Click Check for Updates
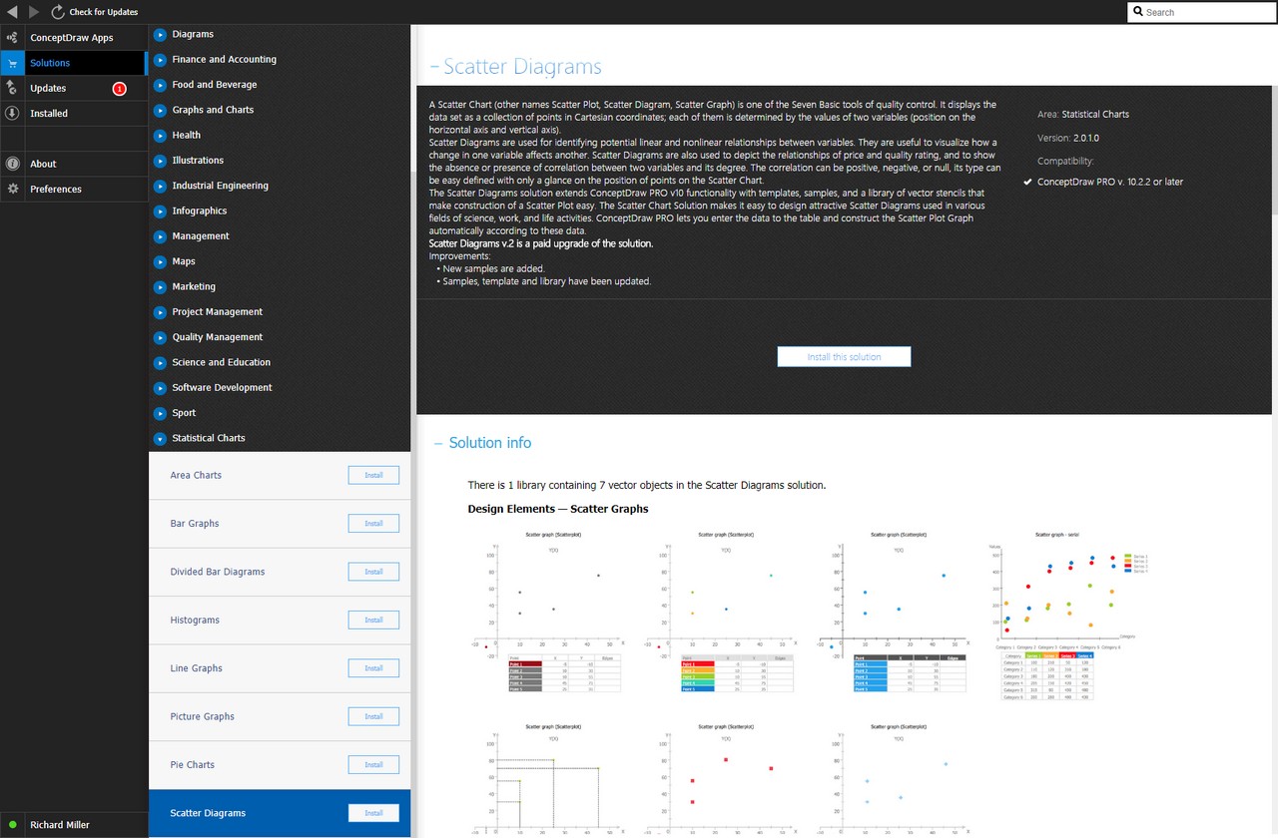This screenshot has width=1278, height=838. 104,12
